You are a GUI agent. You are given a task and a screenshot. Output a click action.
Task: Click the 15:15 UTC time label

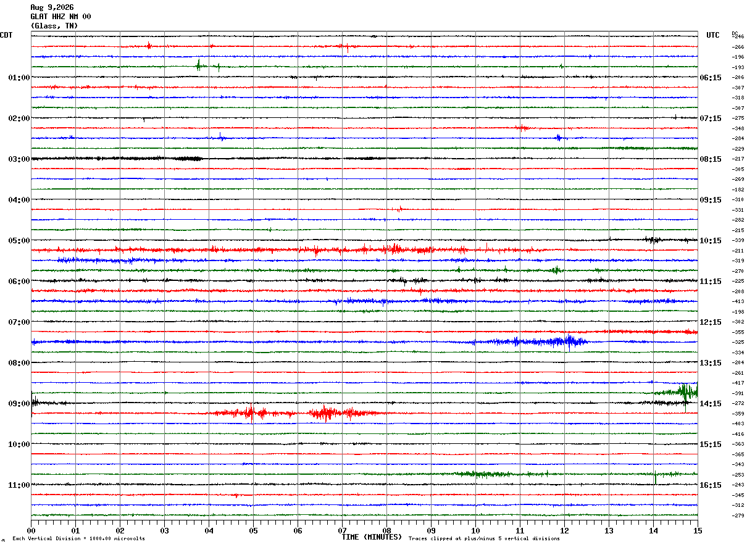pos(711,445)
